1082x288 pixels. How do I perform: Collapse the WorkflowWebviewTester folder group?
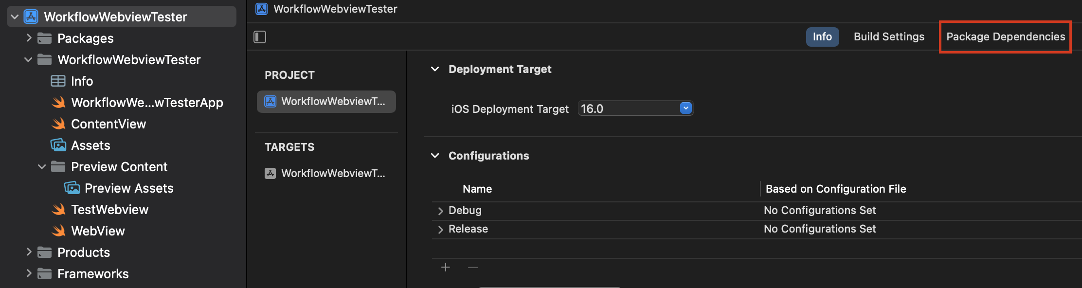28,60
